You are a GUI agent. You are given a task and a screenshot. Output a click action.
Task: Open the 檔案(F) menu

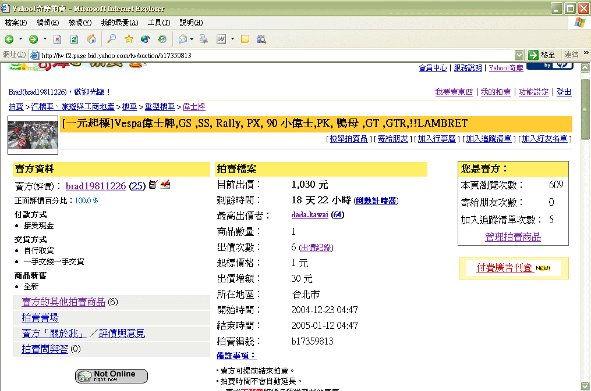pyautogui.click(x=16, y=23)
